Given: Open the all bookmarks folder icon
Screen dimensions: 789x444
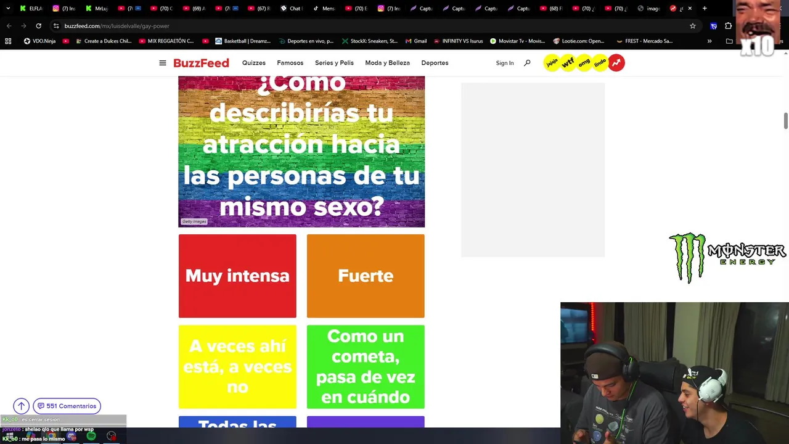Looking at the screenshot, I should coord(729,41).
